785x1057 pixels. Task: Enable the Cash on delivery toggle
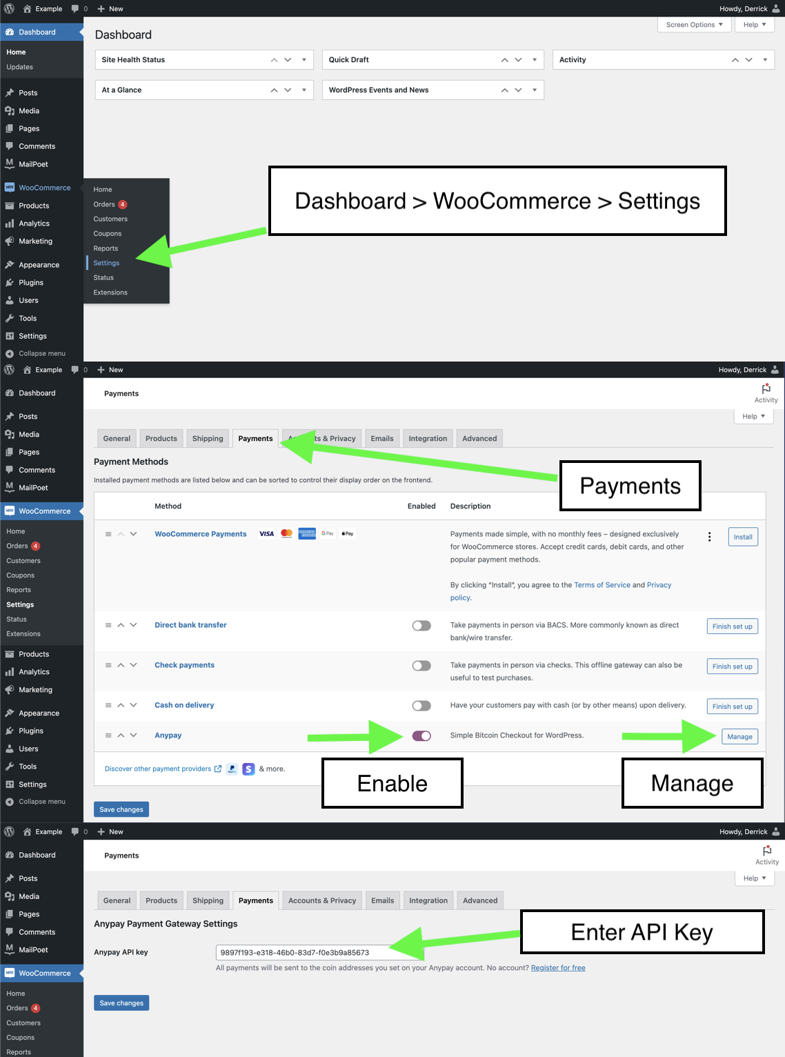(x=421, y=706)
